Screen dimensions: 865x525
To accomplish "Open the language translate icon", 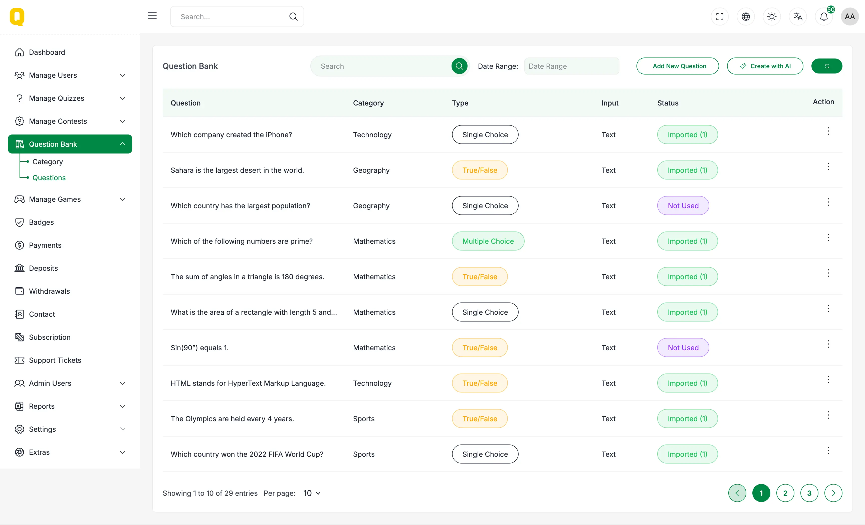I will pyautogui.click(x=798, y=16).
